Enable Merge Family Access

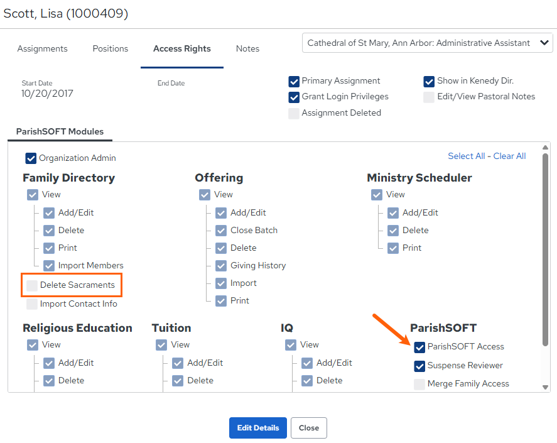pos(419,385)
